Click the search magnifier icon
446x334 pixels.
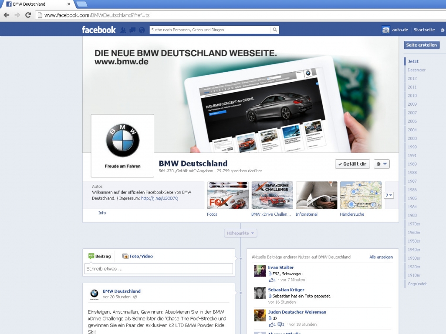pyautogui.click(x=275, y=30)
